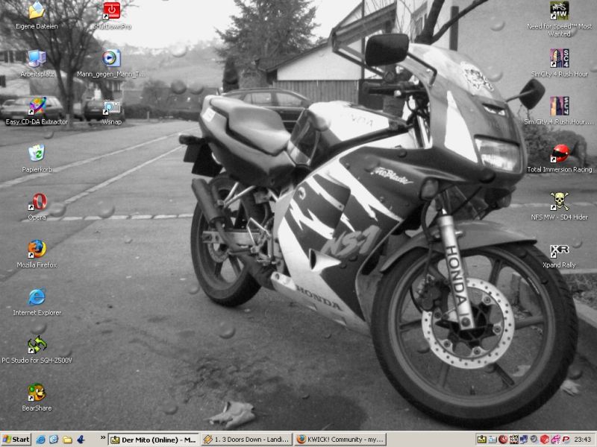The image size is (597, 447).
Task: Click the boxed blue 'e' quick launch icon
Action: (54, 440)
